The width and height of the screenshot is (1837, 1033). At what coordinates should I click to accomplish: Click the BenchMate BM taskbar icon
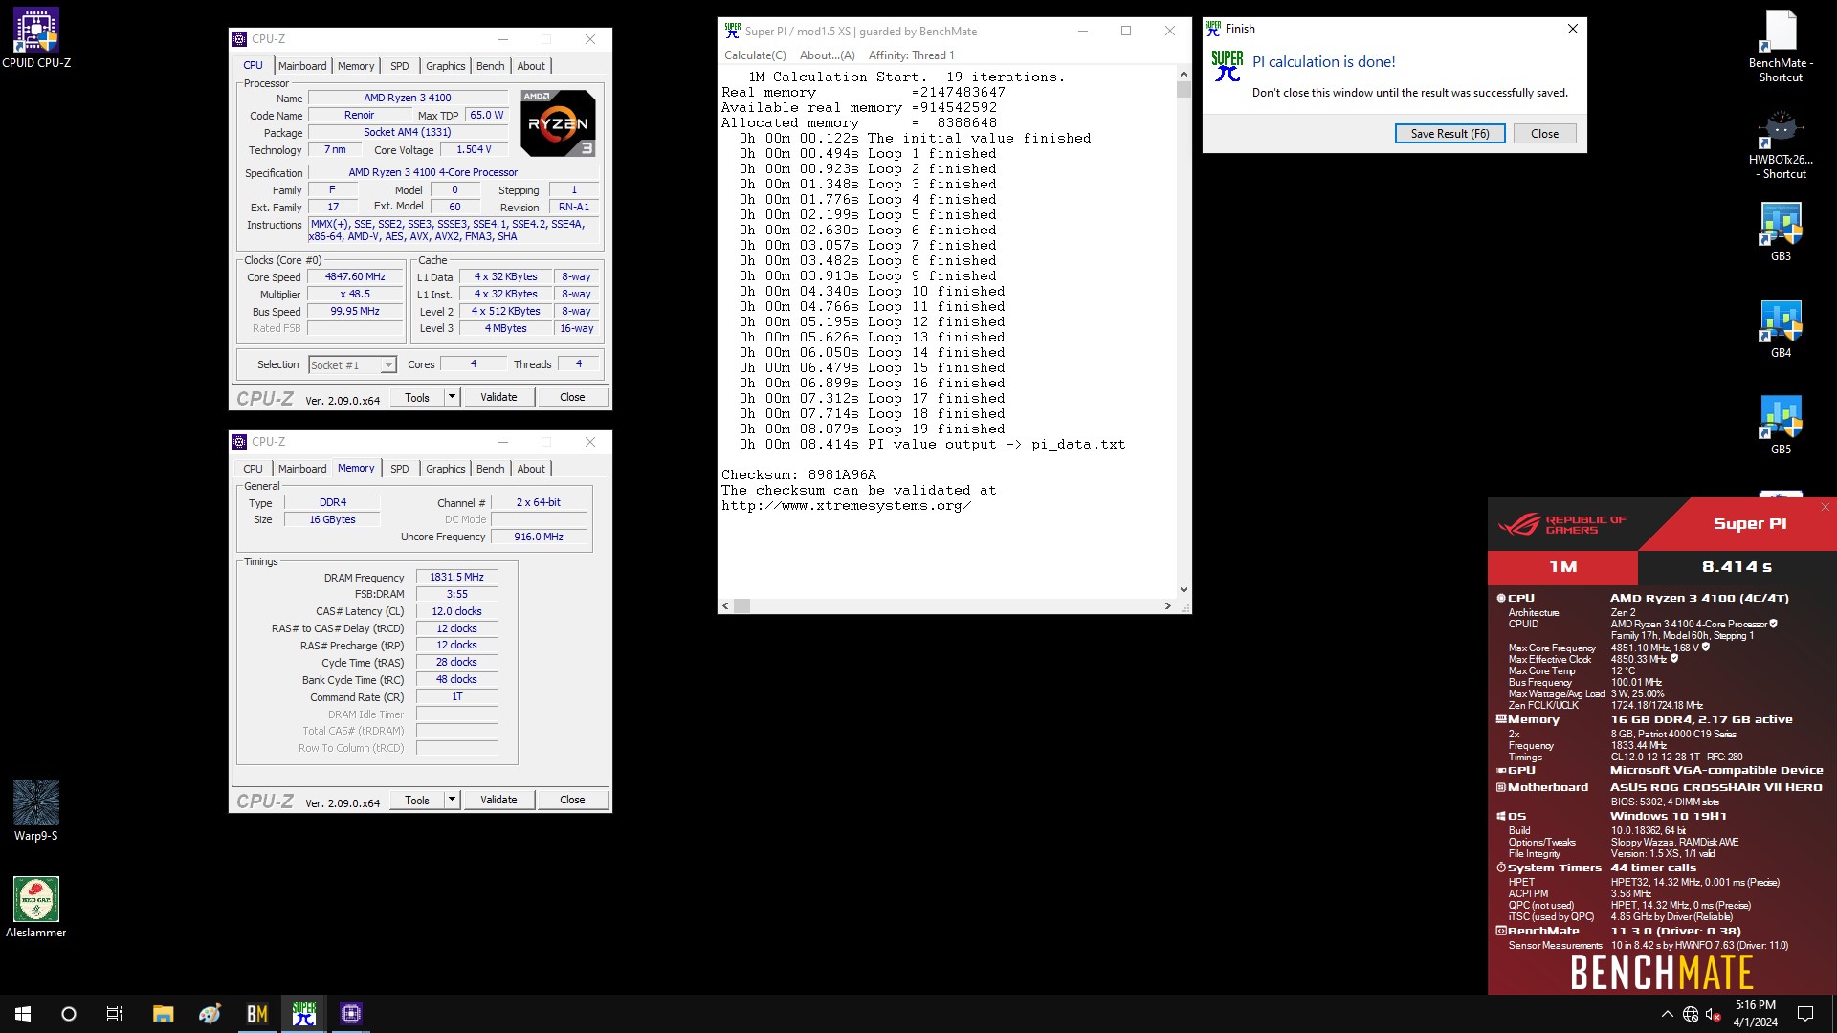(257, 1014)
